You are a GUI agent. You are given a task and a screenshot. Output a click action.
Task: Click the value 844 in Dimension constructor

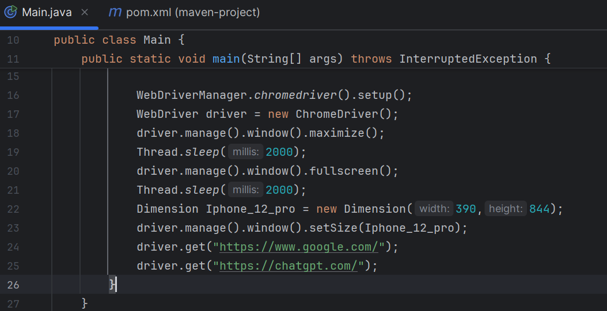pyautogui.click(x=540, y=209)
